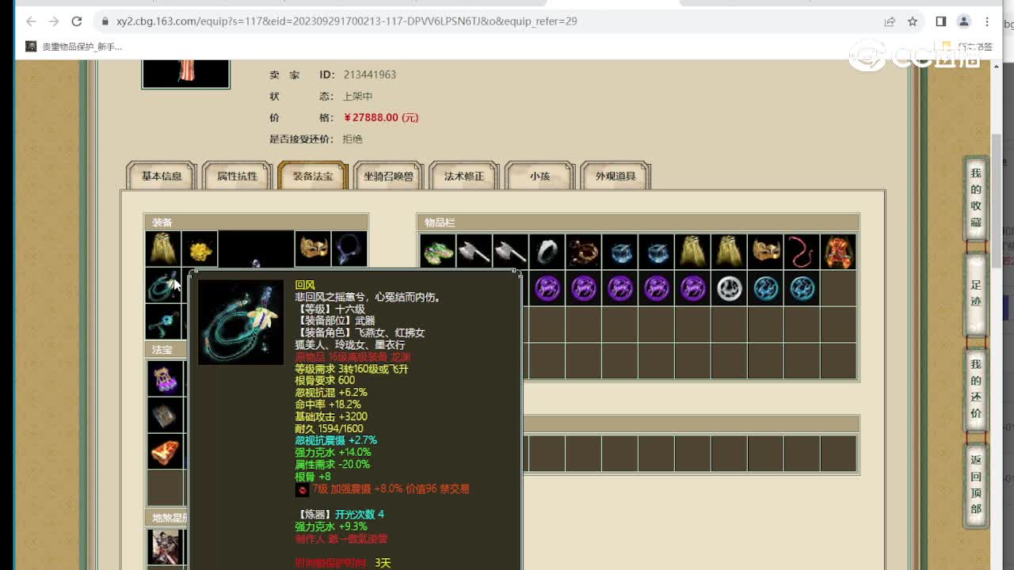Click the status text 上架中
The image size is (1014, 570).
pyautogui.click(x=357, y=96)
